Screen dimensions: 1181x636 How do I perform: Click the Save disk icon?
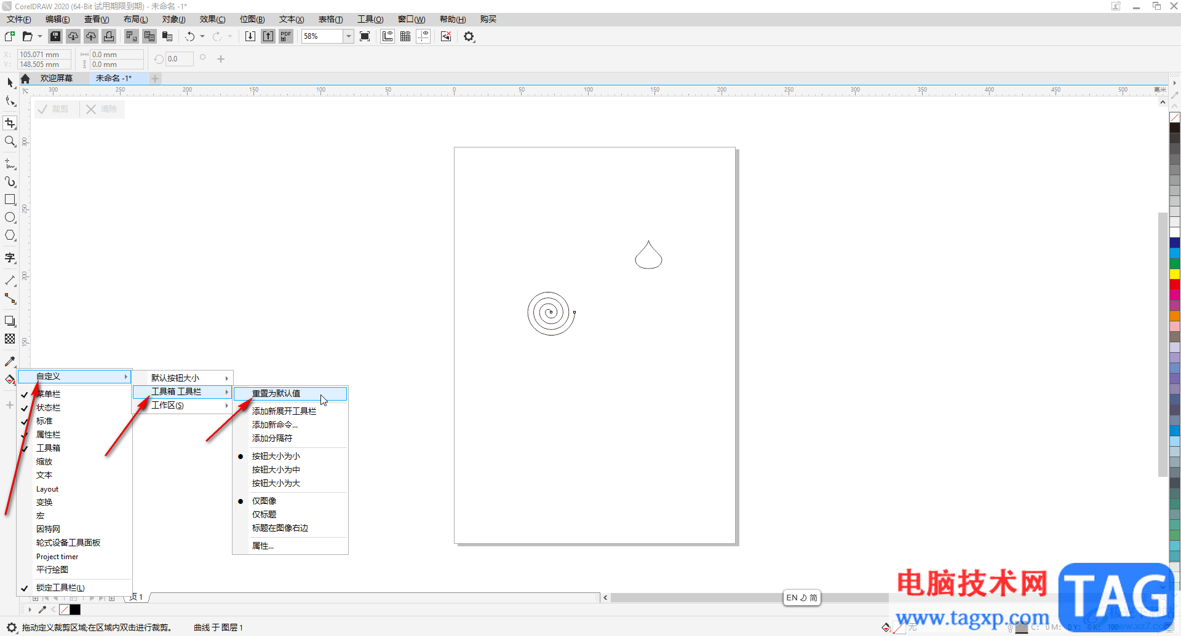[x=55, y=36]
